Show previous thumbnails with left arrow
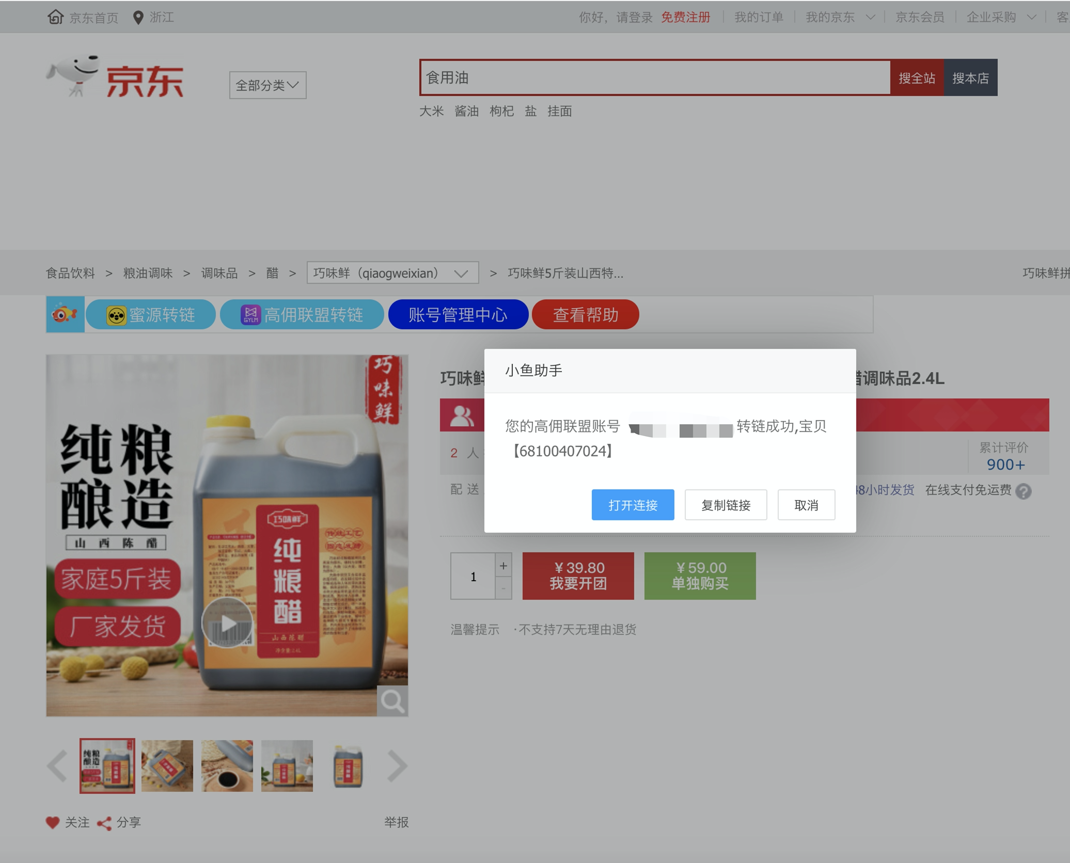The image size is (1070, 863). pos(57,766)
